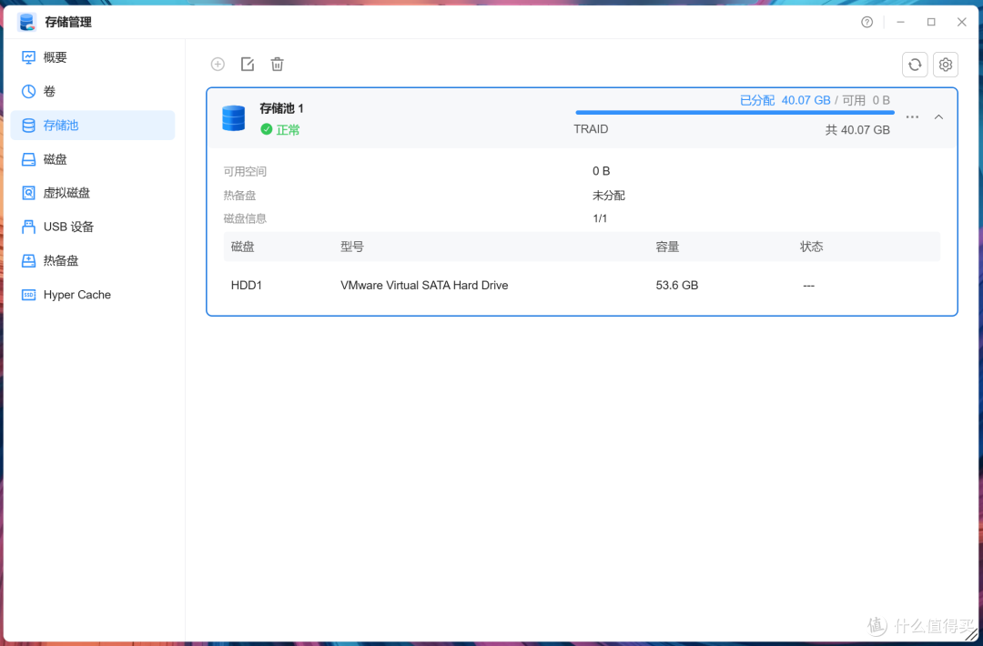Viewport: 983px width, 646px height.
Task: Click the storage pool usage progress bar
Action: [x=735, y=113]
